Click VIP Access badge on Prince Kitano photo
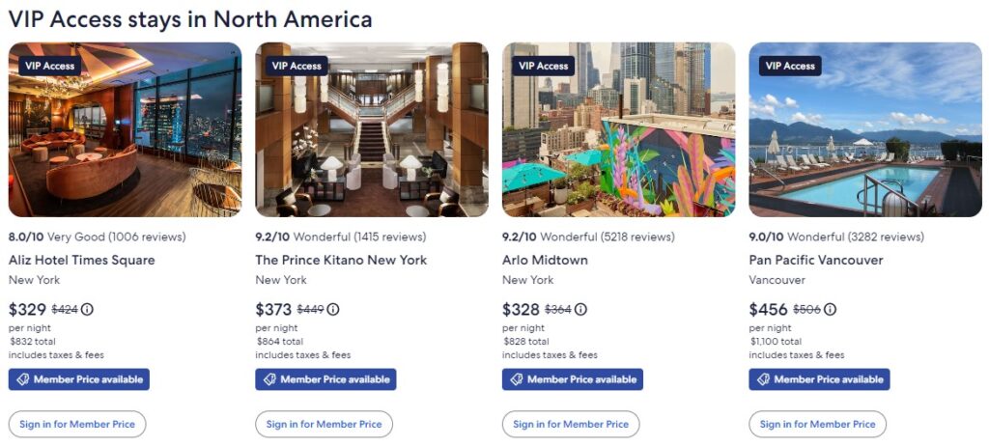The image size is (989, 447). (x=297, y=66)
